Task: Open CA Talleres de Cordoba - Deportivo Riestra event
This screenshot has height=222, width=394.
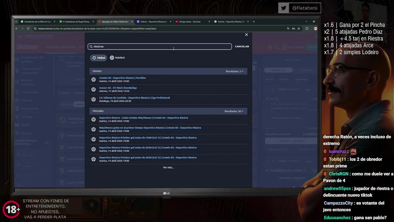Action: pos(135,97)
